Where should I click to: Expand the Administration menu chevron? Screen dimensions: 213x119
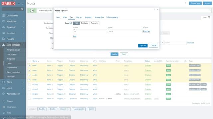click(23, 94)
